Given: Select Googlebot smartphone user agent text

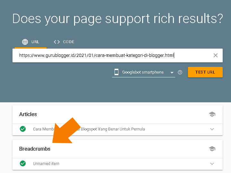Looking at the screenshot, I should pos(143,72).
